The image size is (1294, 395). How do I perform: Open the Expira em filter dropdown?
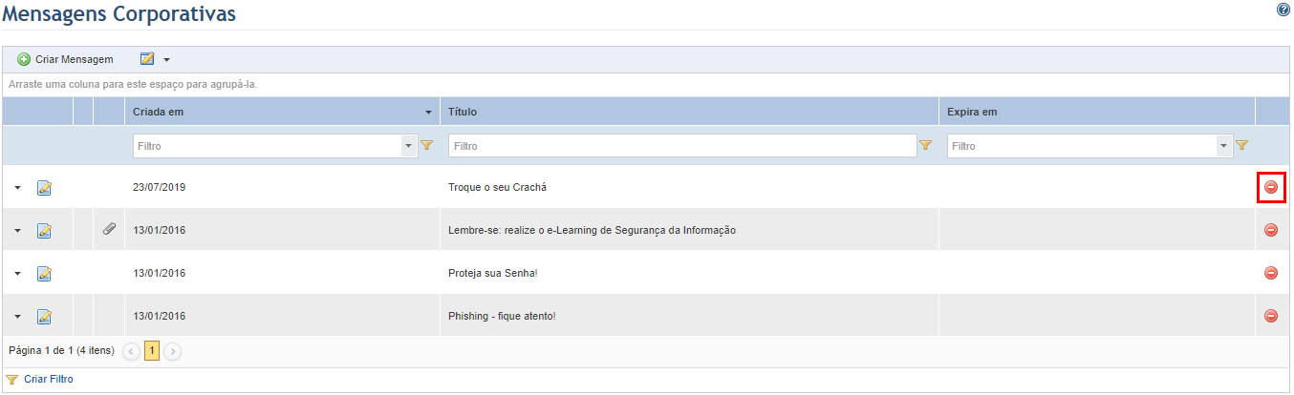[1224, 146]
